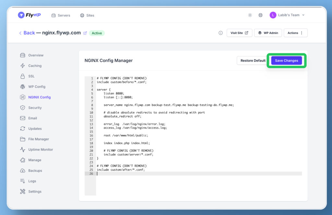This screenshot has width=332, height=215.
Task: Click the Overview server icon
Action: point(23,55)
